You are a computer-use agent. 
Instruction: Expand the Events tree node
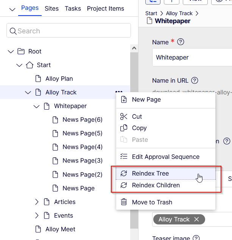(37, 216)
